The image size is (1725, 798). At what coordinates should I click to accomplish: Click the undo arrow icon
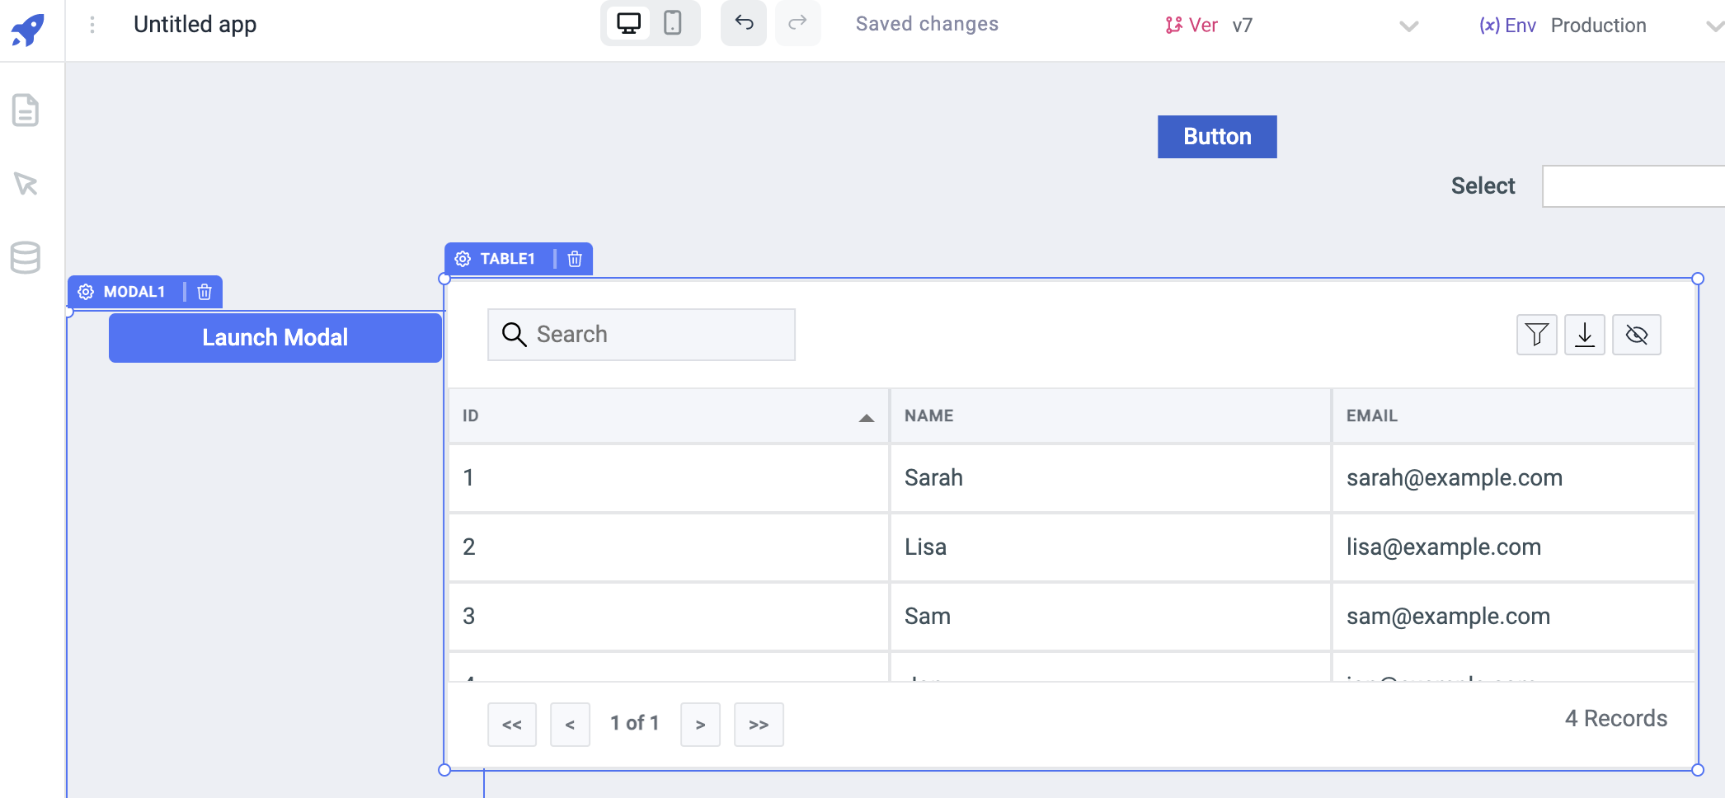pyautogui.click(x=744, y=23)
